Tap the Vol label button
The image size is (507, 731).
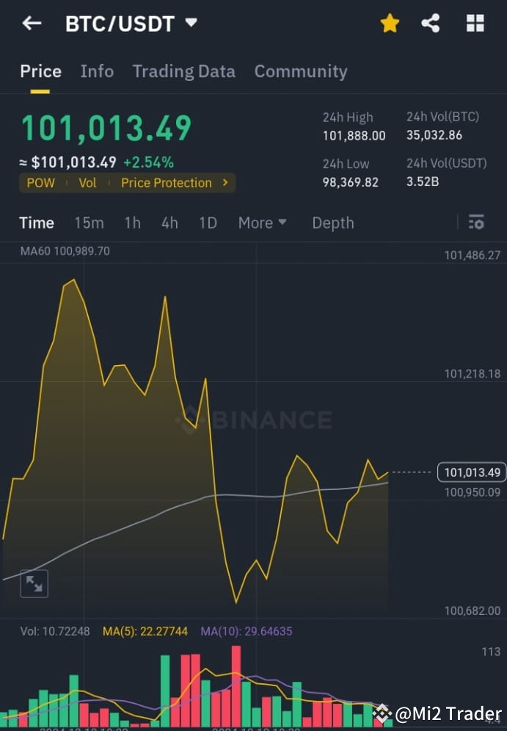[87, 183]
